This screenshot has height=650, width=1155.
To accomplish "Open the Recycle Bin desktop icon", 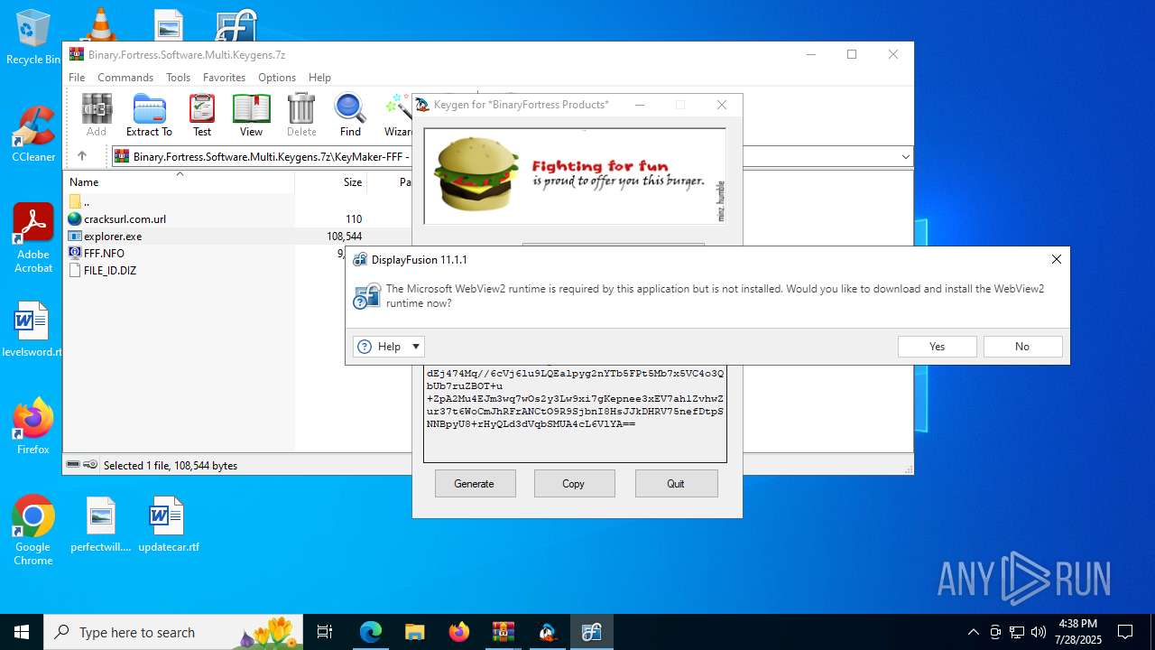I will (x=33, y=38).
